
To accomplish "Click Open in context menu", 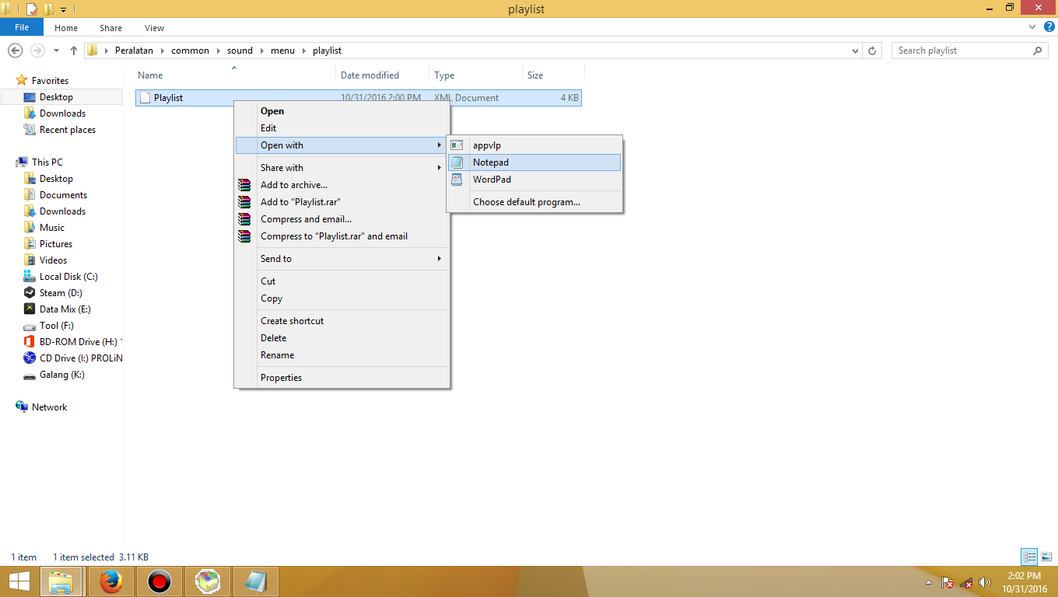I will coord(342,111).
